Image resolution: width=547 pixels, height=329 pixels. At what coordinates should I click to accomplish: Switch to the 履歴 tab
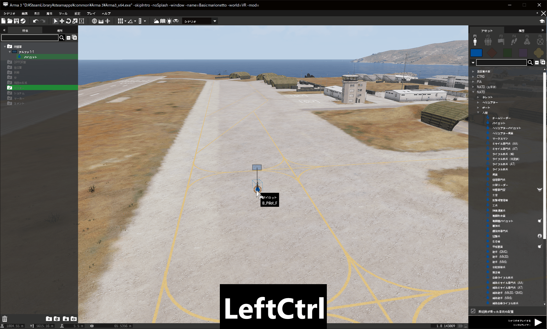coord(522,30)
